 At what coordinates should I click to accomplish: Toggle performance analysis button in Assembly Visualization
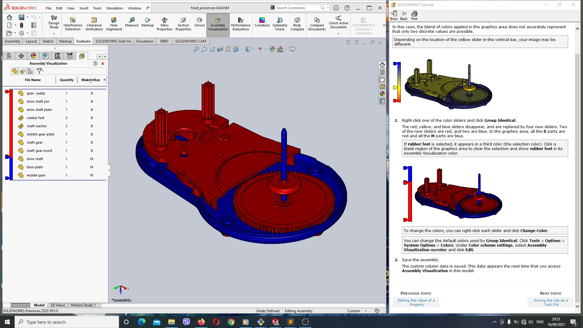tap(30, 71)
